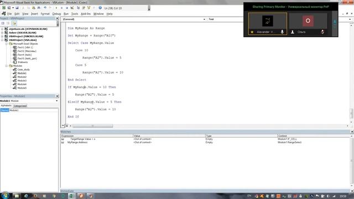354x199 pixels.
Task: Open Object Browser toolbar icon
Action: point(88,8)
